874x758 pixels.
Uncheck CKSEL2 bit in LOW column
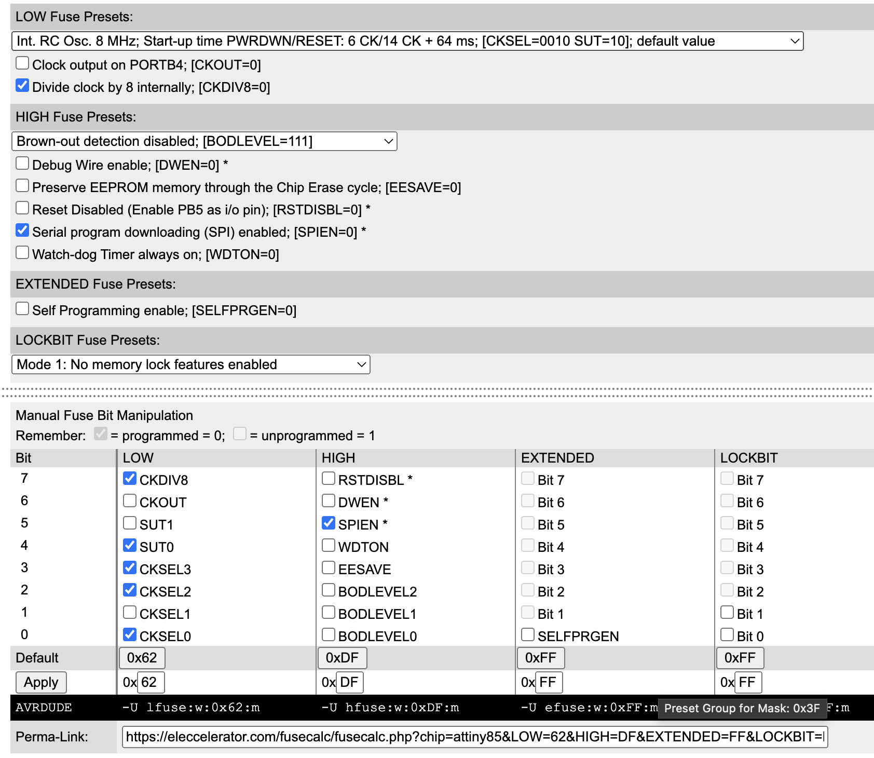pyautogui.click(x=130, y=590)
